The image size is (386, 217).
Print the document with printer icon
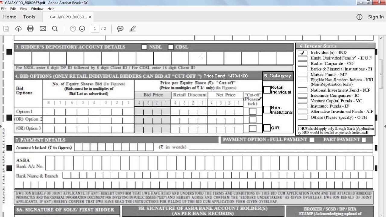[30, 29]
